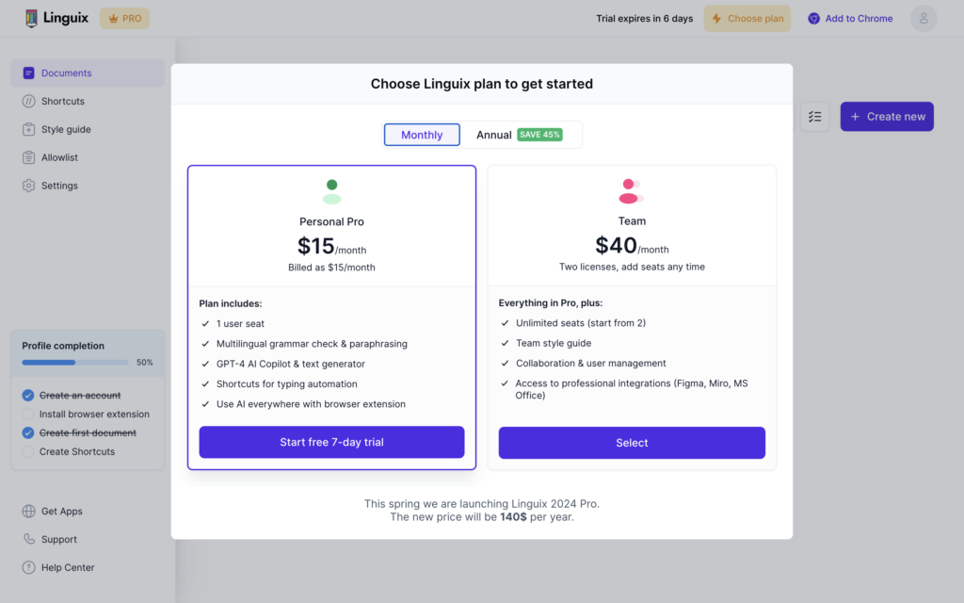The height and width of the screenshot is (603, 964).
Task: Check the Install browser extension task
Action: 28,414
